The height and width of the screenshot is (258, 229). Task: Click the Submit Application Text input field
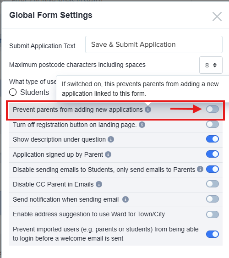click(154, 44)
